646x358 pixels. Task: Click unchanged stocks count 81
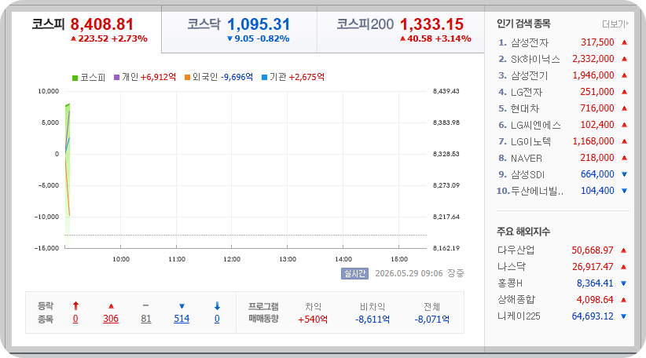146,319
